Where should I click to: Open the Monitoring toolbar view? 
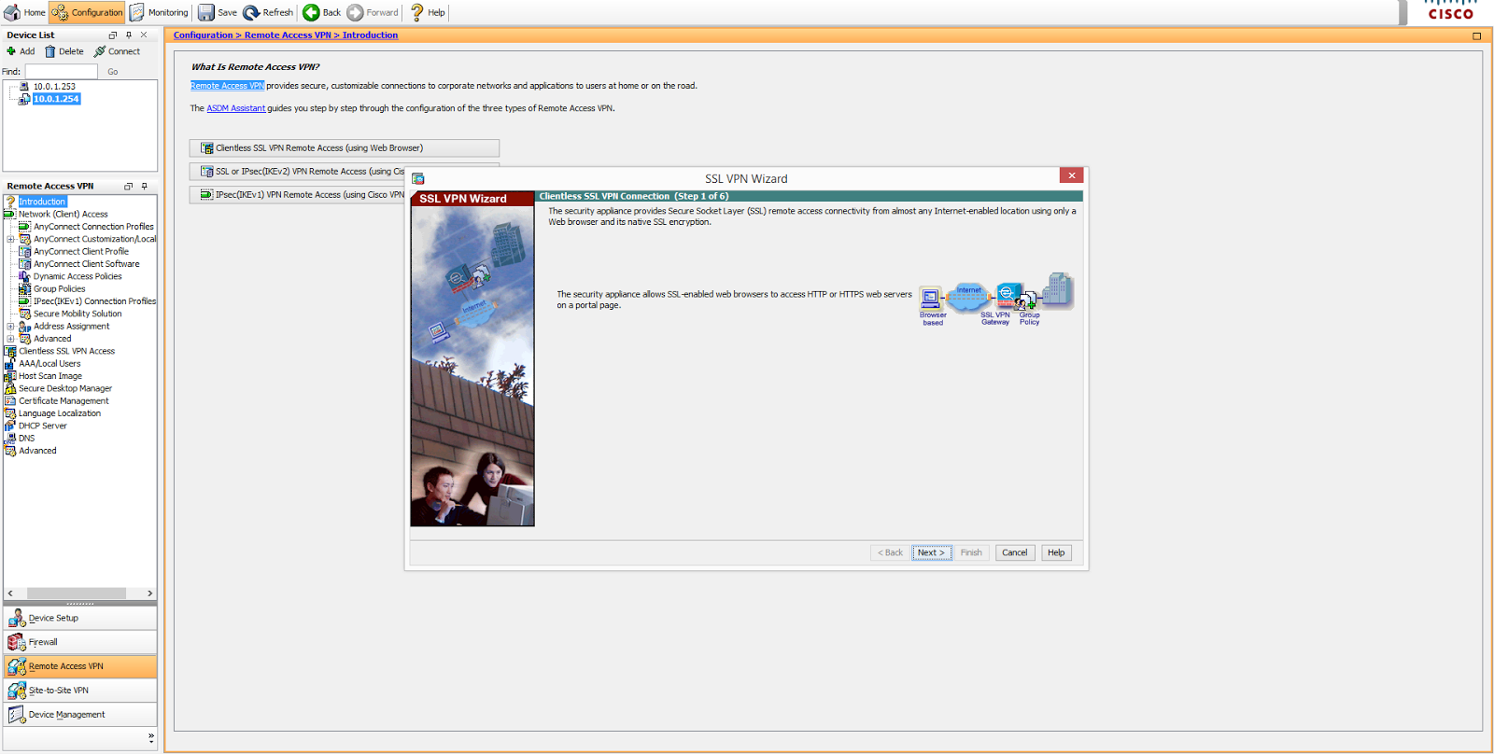159,12
